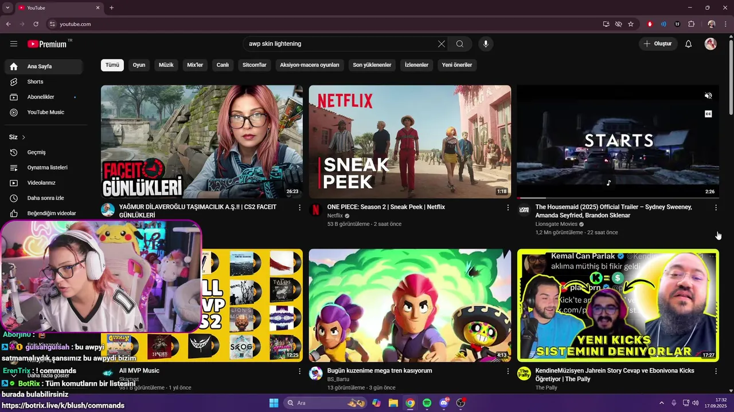The width and height of the screenshot is (734, 412).
Task: Open more options for All MVP Music
Action: tap(299, 371)
